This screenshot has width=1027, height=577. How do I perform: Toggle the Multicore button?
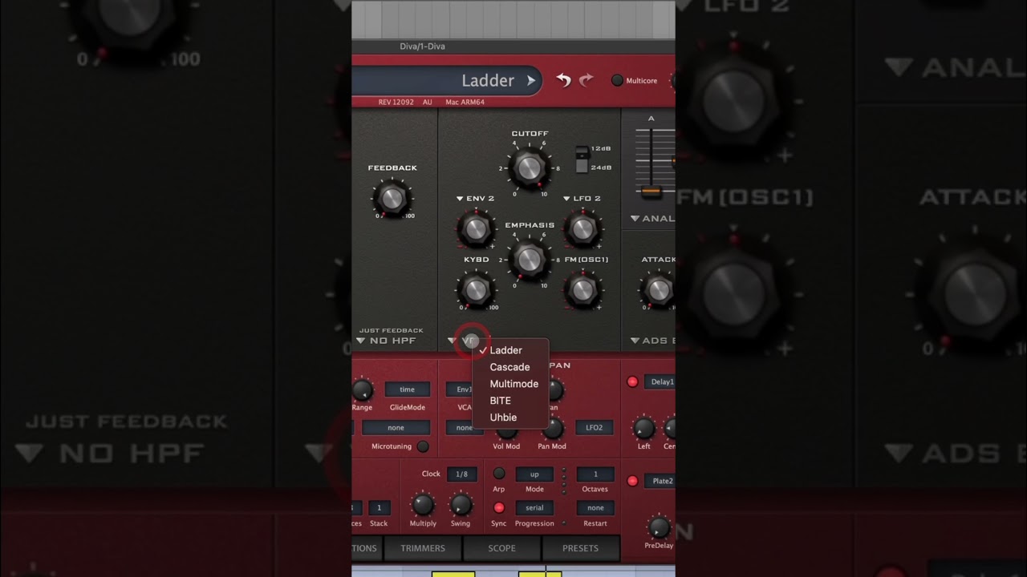(x=617, y=80)
